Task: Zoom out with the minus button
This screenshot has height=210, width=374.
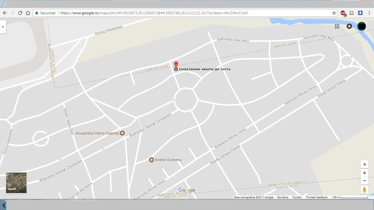Action: pos(364,181)
